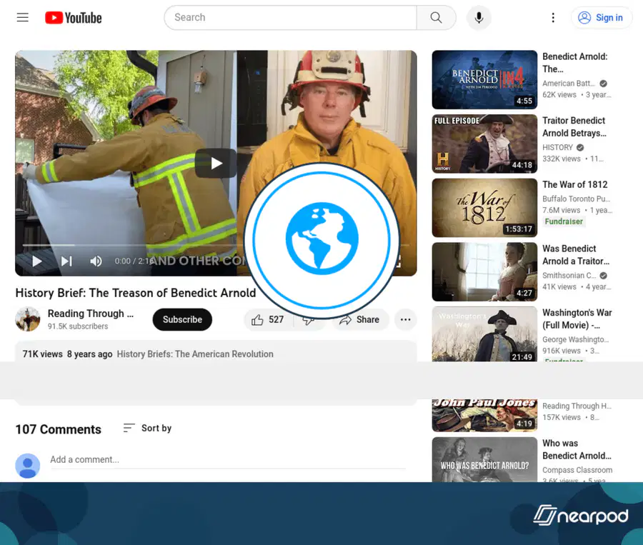Open the hamburger guide menu
The width and height of the screenshot is (643, 545).
tap(23, 18)
